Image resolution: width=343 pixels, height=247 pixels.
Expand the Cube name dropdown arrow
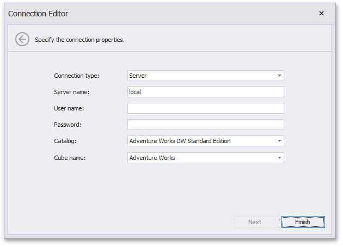click(x=279, y=158)
